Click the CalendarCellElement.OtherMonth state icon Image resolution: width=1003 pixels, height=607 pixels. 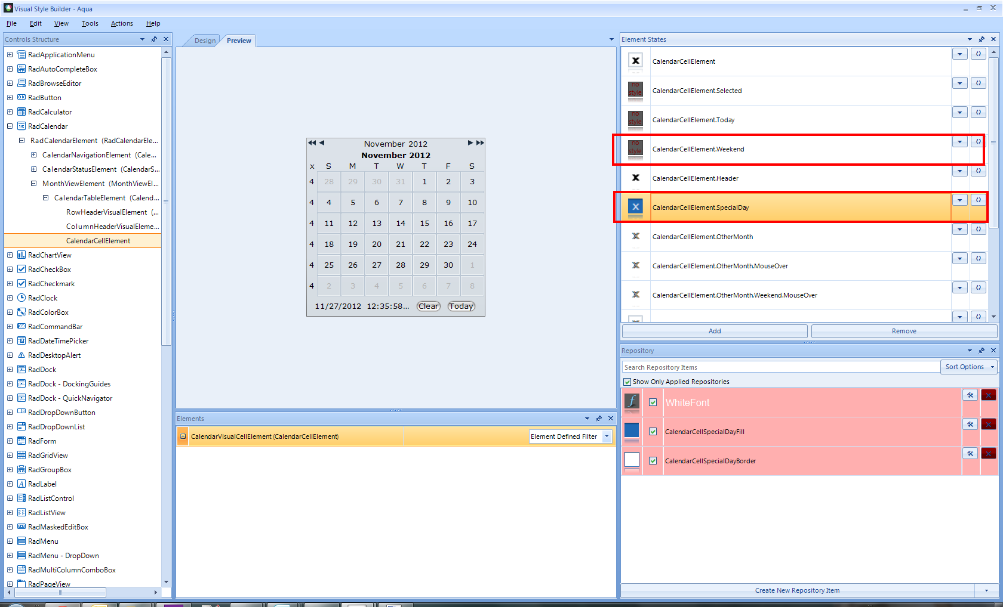point(636,236)
